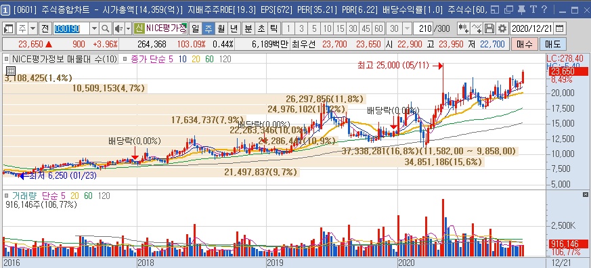Toggle the NICE평가정보 매물대 legend marker
Screen dimensions: 591x268
click(7, 59)
